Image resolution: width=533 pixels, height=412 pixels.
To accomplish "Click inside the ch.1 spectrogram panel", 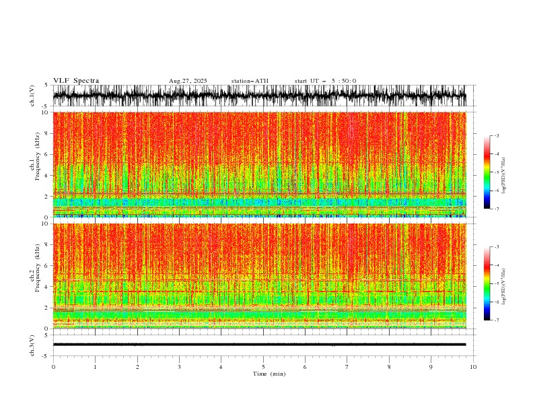I will [x=259, y=164].
